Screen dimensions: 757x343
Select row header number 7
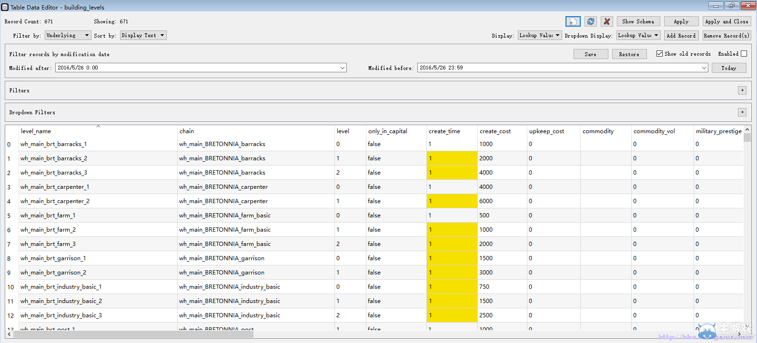pyautogui.click(x=12, y=244)
